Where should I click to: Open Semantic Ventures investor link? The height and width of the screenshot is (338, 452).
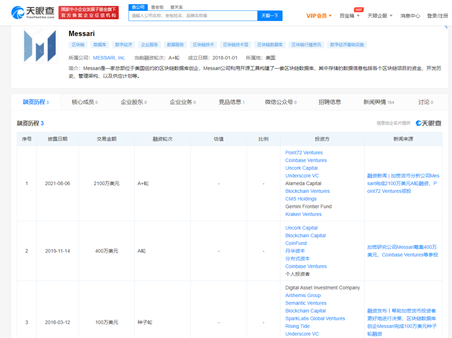[306, 303]
